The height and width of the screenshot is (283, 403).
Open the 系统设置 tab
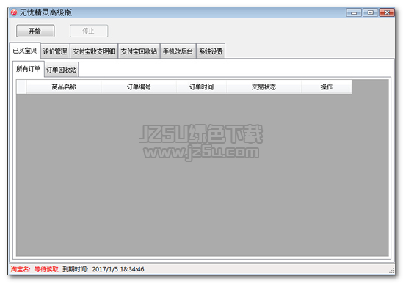coord(211,51)
